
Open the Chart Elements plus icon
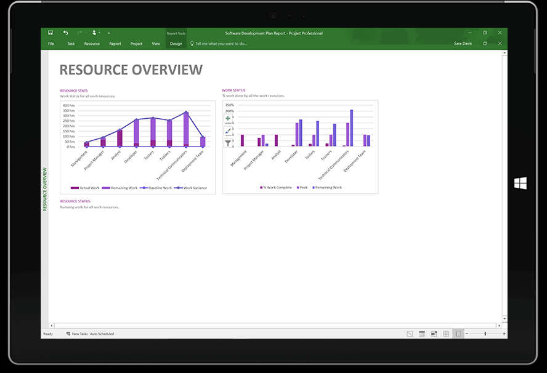[229, 118]
